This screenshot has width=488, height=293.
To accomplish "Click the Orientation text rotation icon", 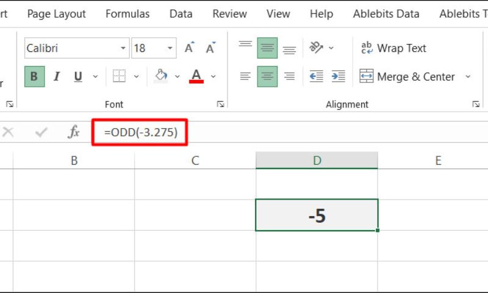I will 316,48.
